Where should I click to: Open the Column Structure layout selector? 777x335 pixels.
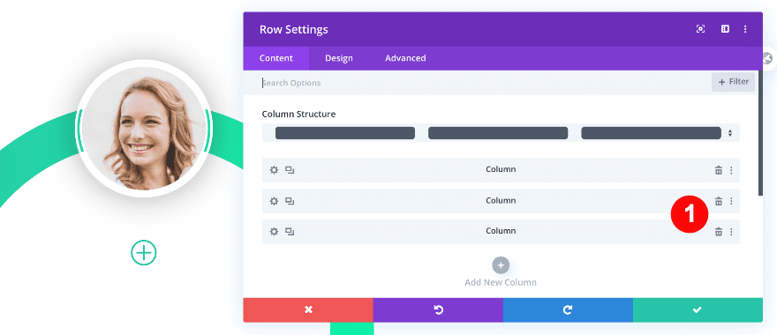pyautogui.click(x=501, y=132)
